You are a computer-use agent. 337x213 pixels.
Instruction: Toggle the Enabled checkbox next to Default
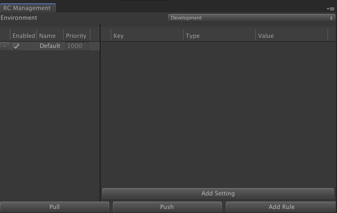(16, 46)
